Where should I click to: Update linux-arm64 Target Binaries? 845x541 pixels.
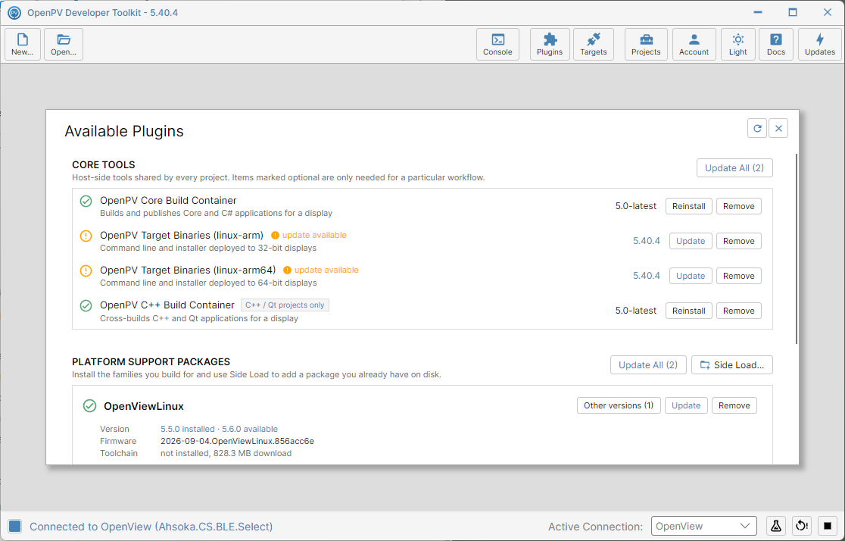(x=691, y=276)
